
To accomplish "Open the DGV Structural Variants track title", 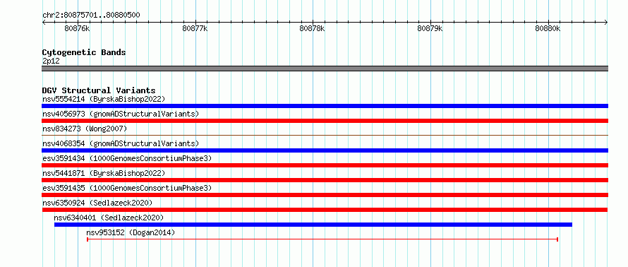I will point(99,90).
